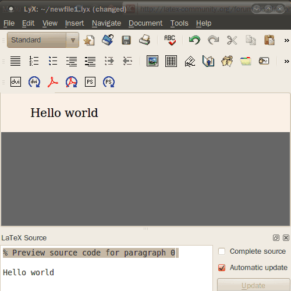Click the window menu icon in title bar

pos(11,9)
